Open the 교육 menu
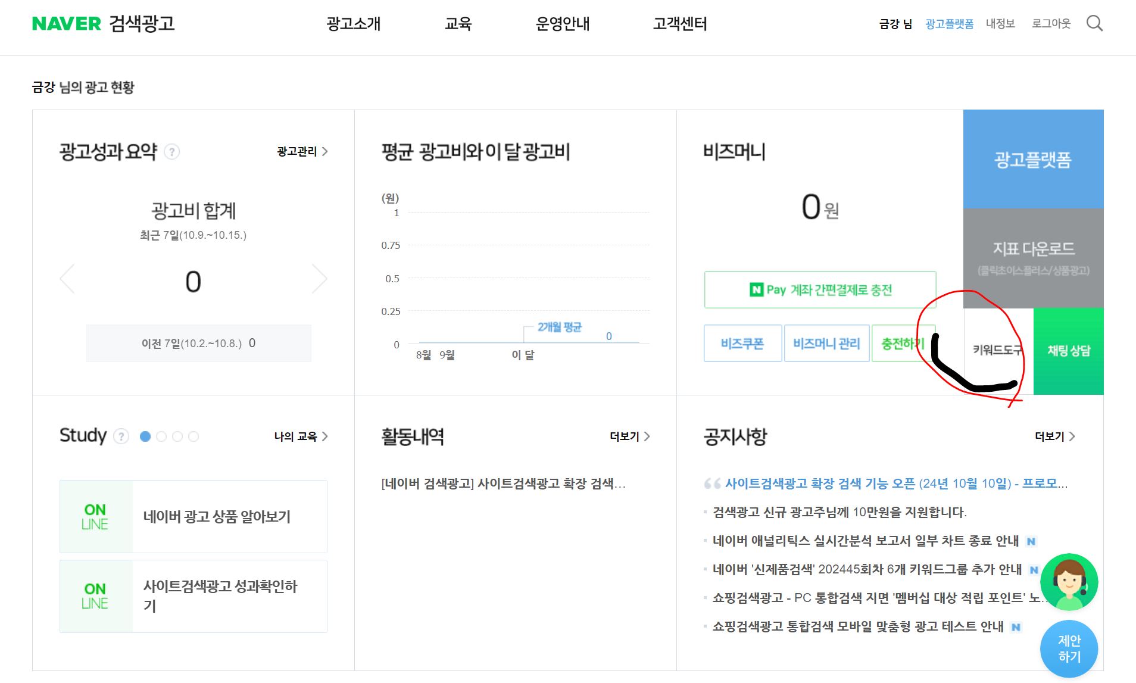This screenshot has width=1136, height=683. tap(458, 24)
